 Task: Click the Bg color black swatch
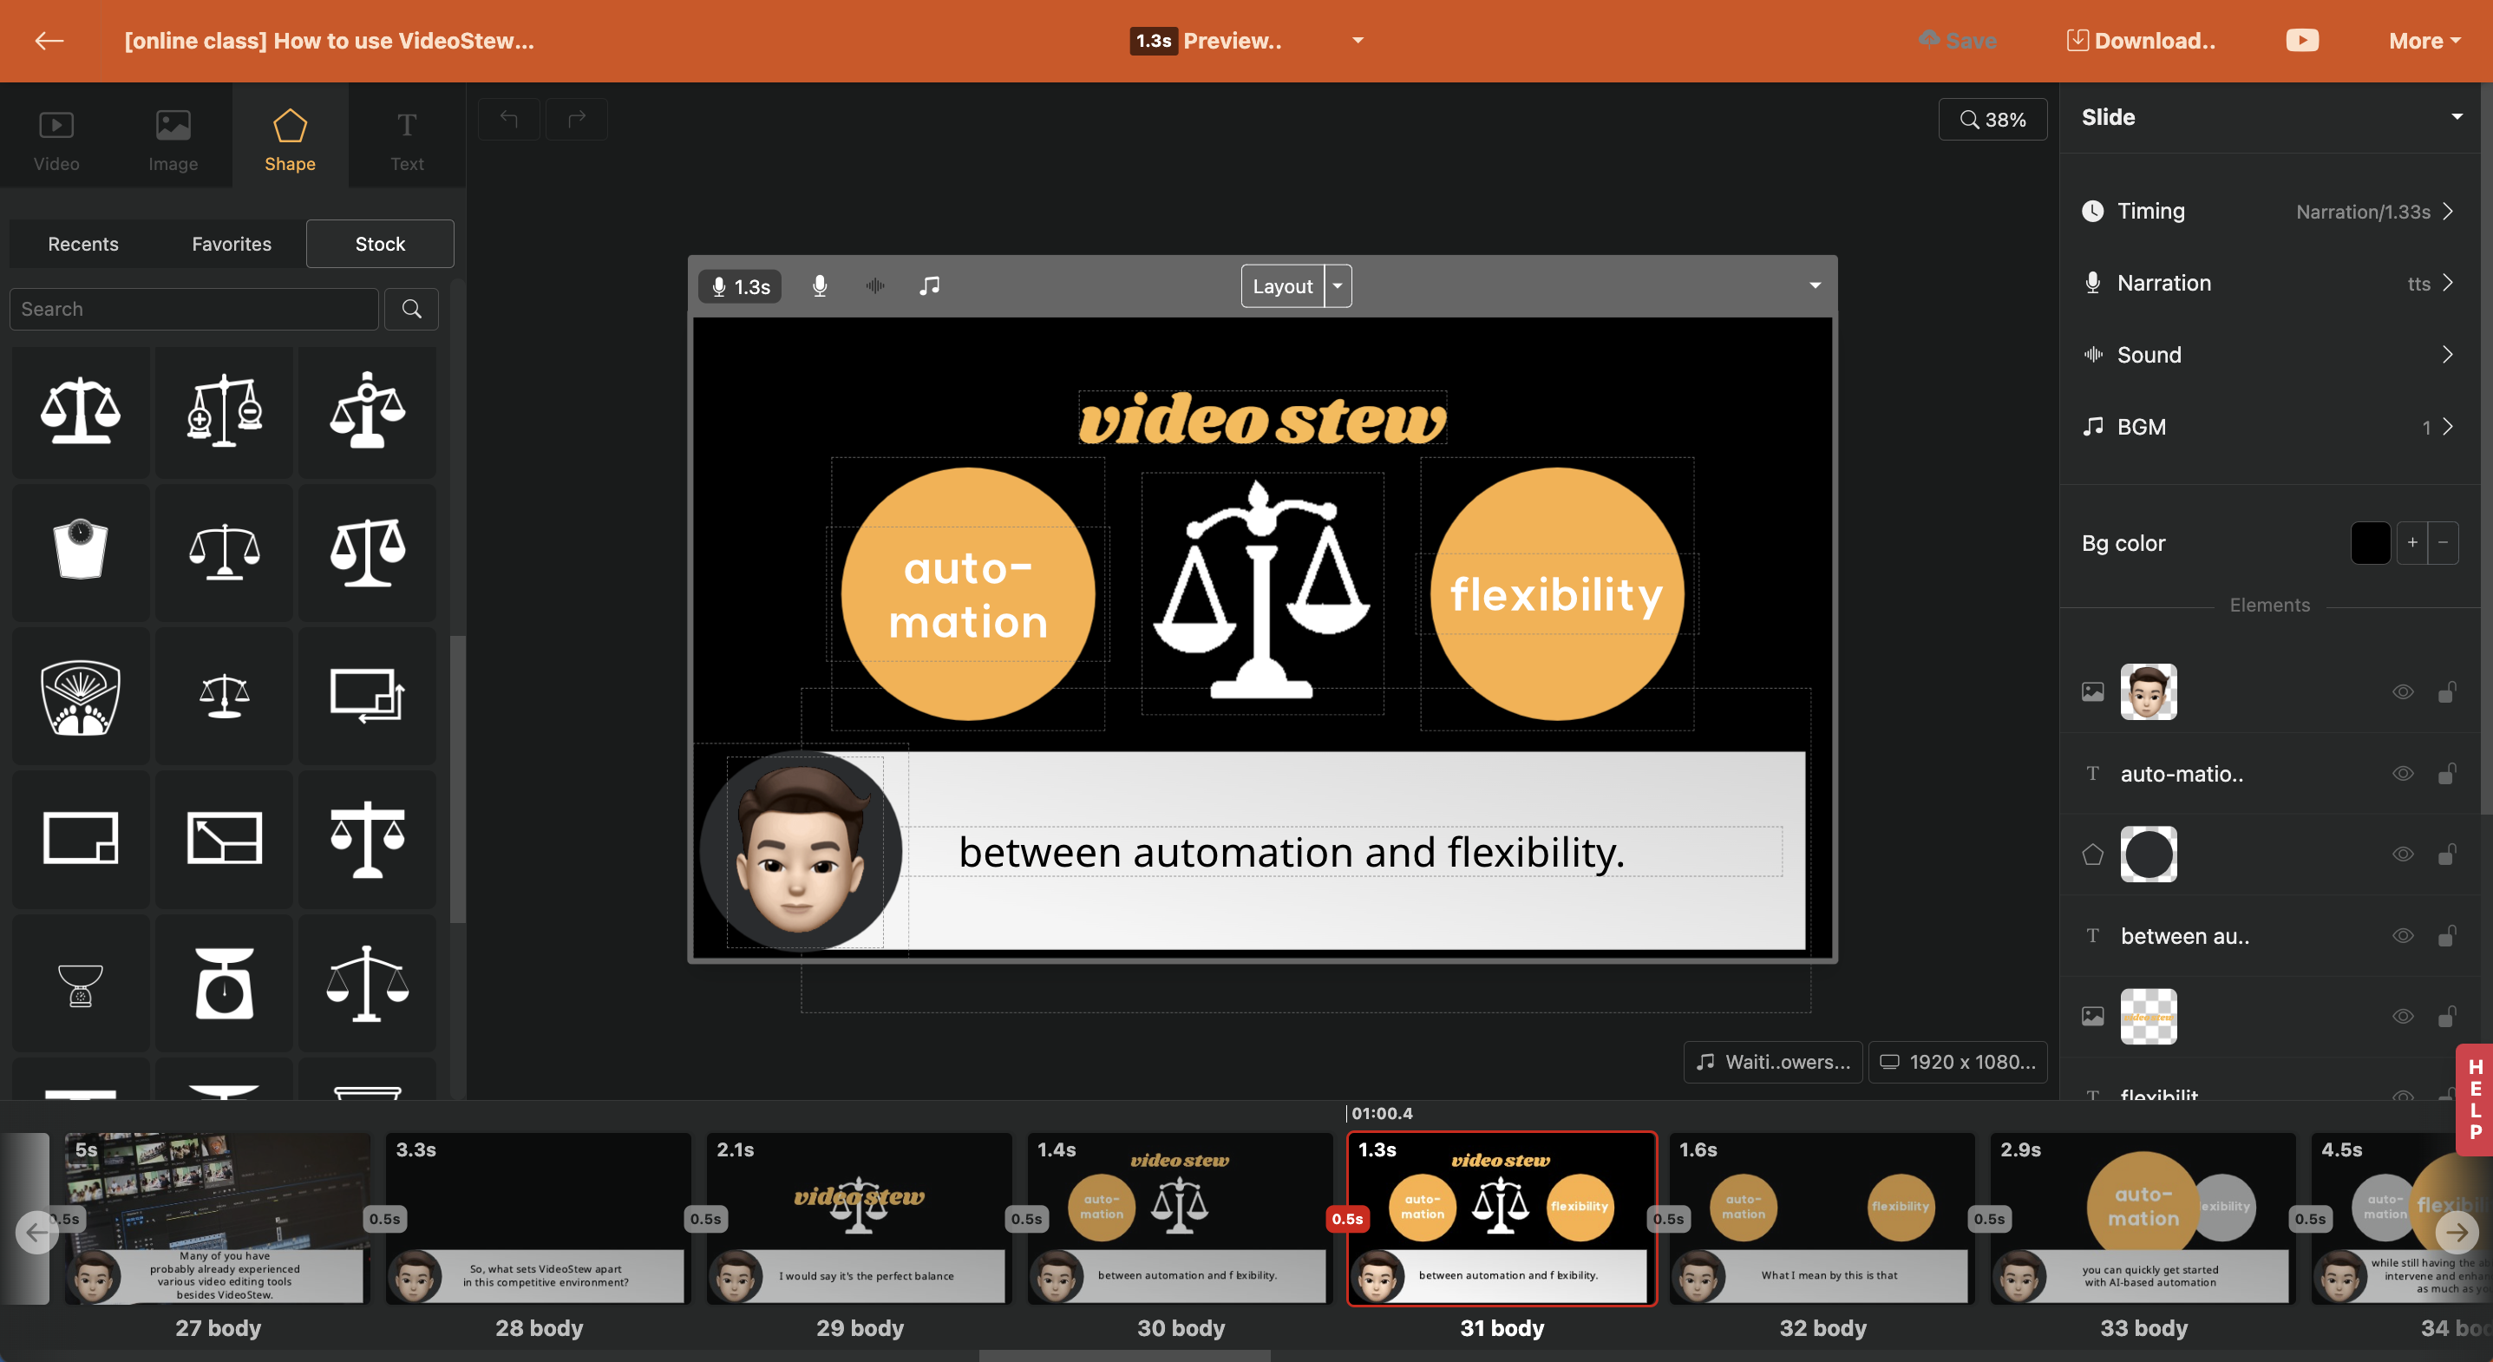point(2371,542)
